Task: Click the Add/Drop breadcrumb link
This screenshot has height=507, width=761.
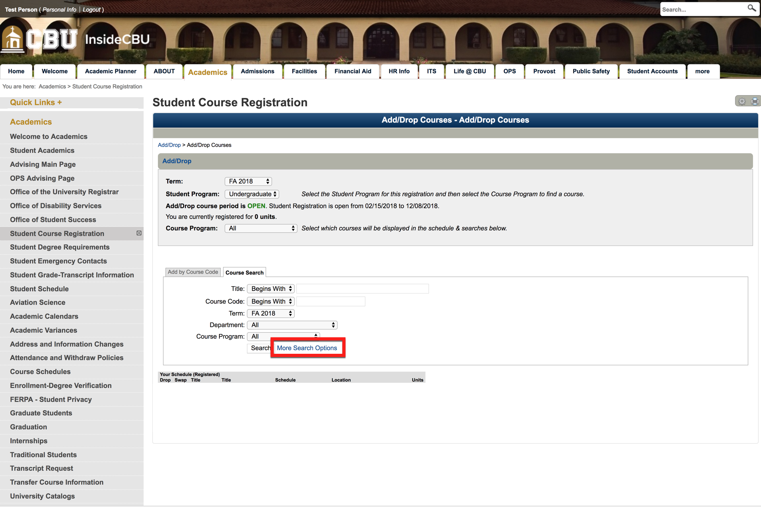Action: 169,145
